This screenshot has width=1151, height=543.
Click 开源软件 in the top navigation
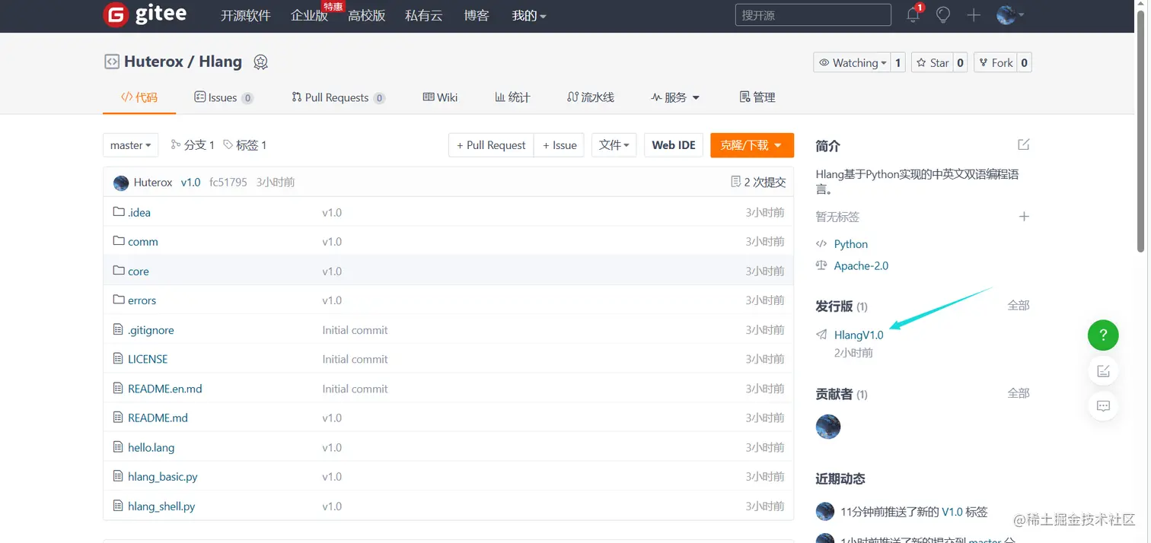(x=245, y=15)
